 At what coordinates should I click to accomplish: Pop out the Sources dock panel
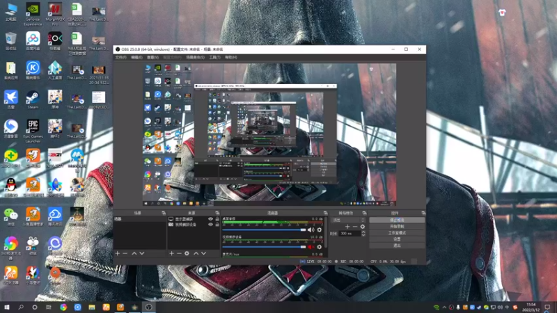click(217, 213)
